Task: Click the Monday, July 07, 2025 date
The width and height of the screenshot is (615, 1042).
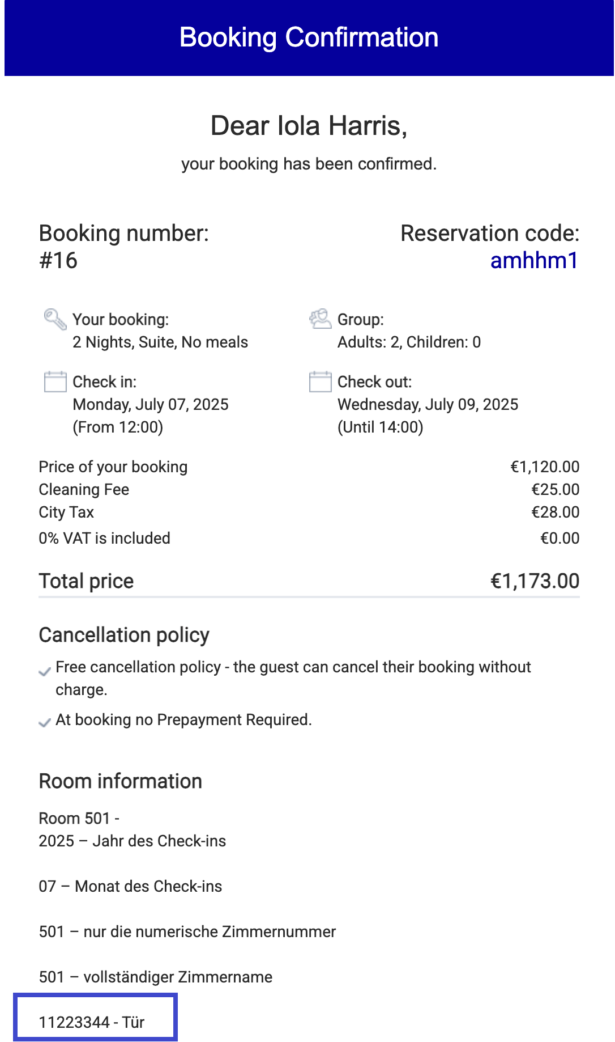Action: click(x=151, y=404)
